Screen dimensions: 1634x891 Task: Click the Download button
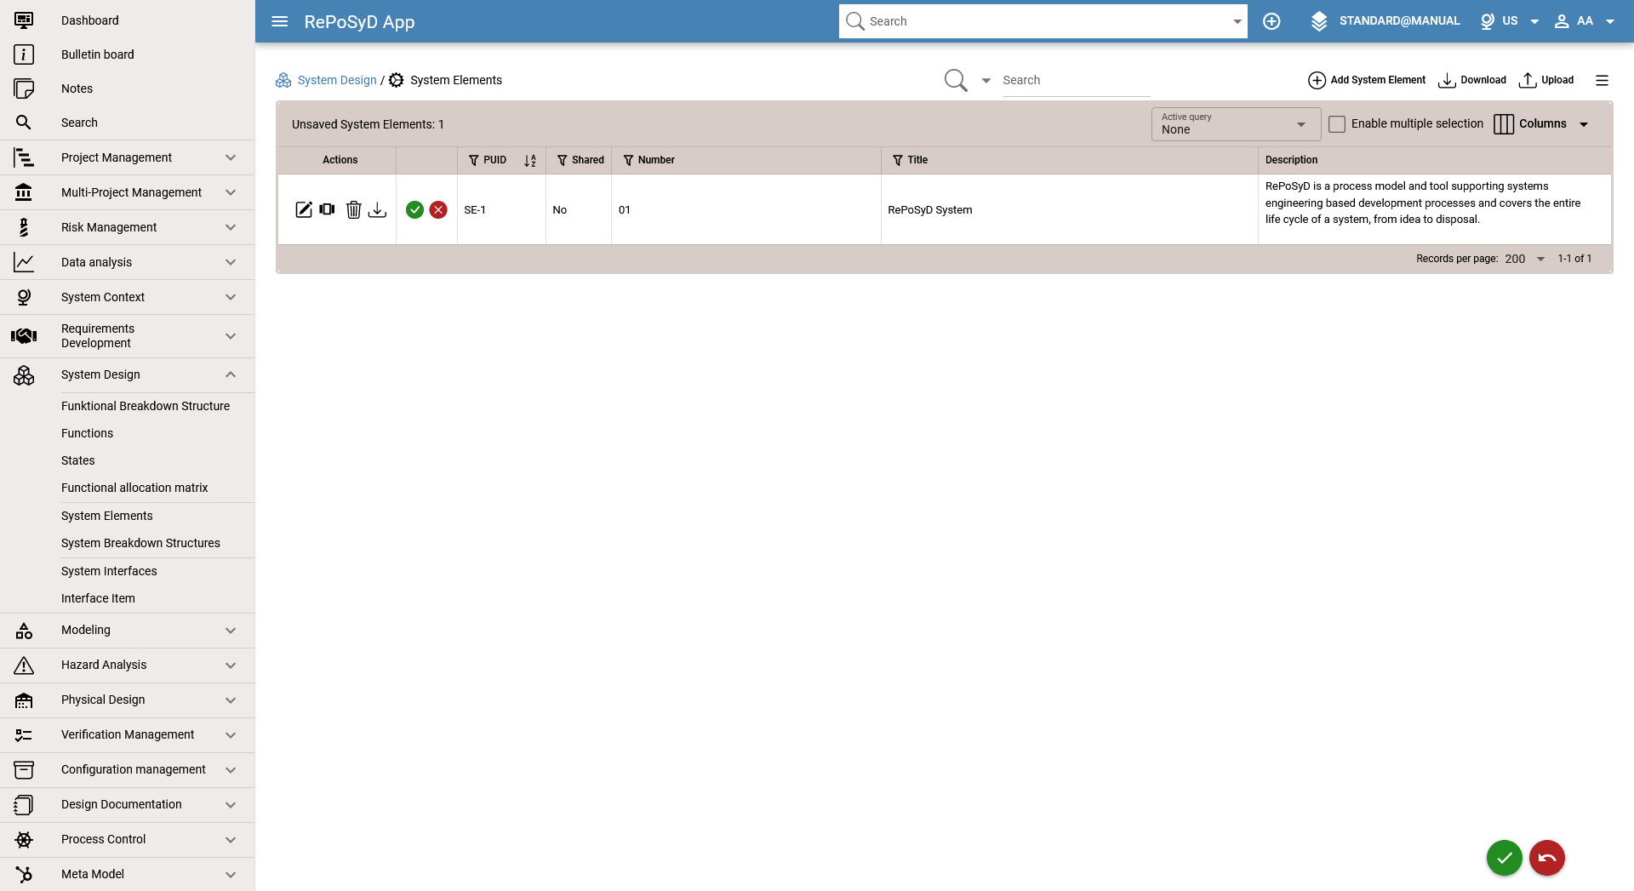1472,80
